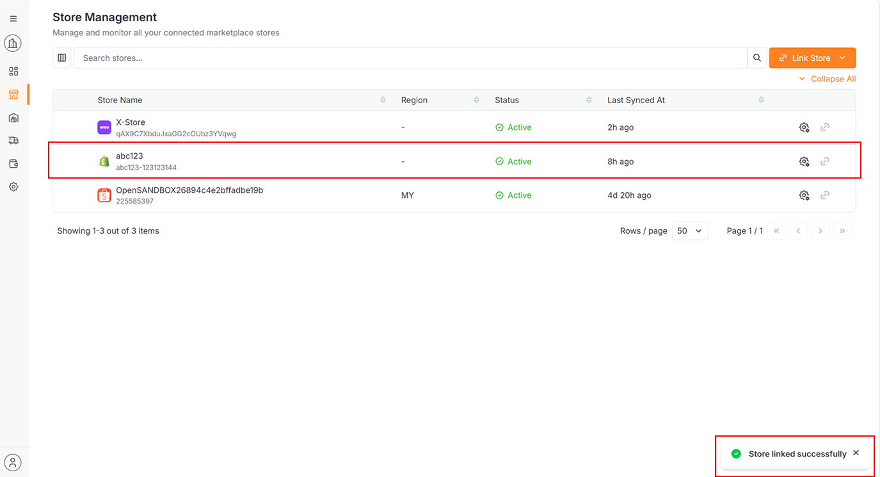Toggle sorting on the Region column
Image resolution: width=880 pixels, height=477 pixels.
[476, 100]
